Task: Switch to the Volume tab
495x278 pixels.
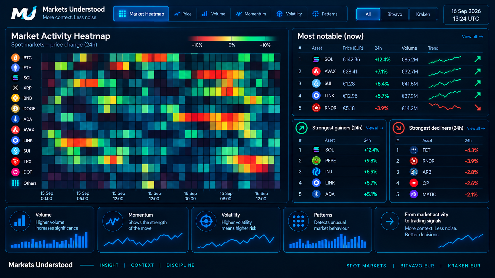Action: pyautogui.click(x=213, y=14)
